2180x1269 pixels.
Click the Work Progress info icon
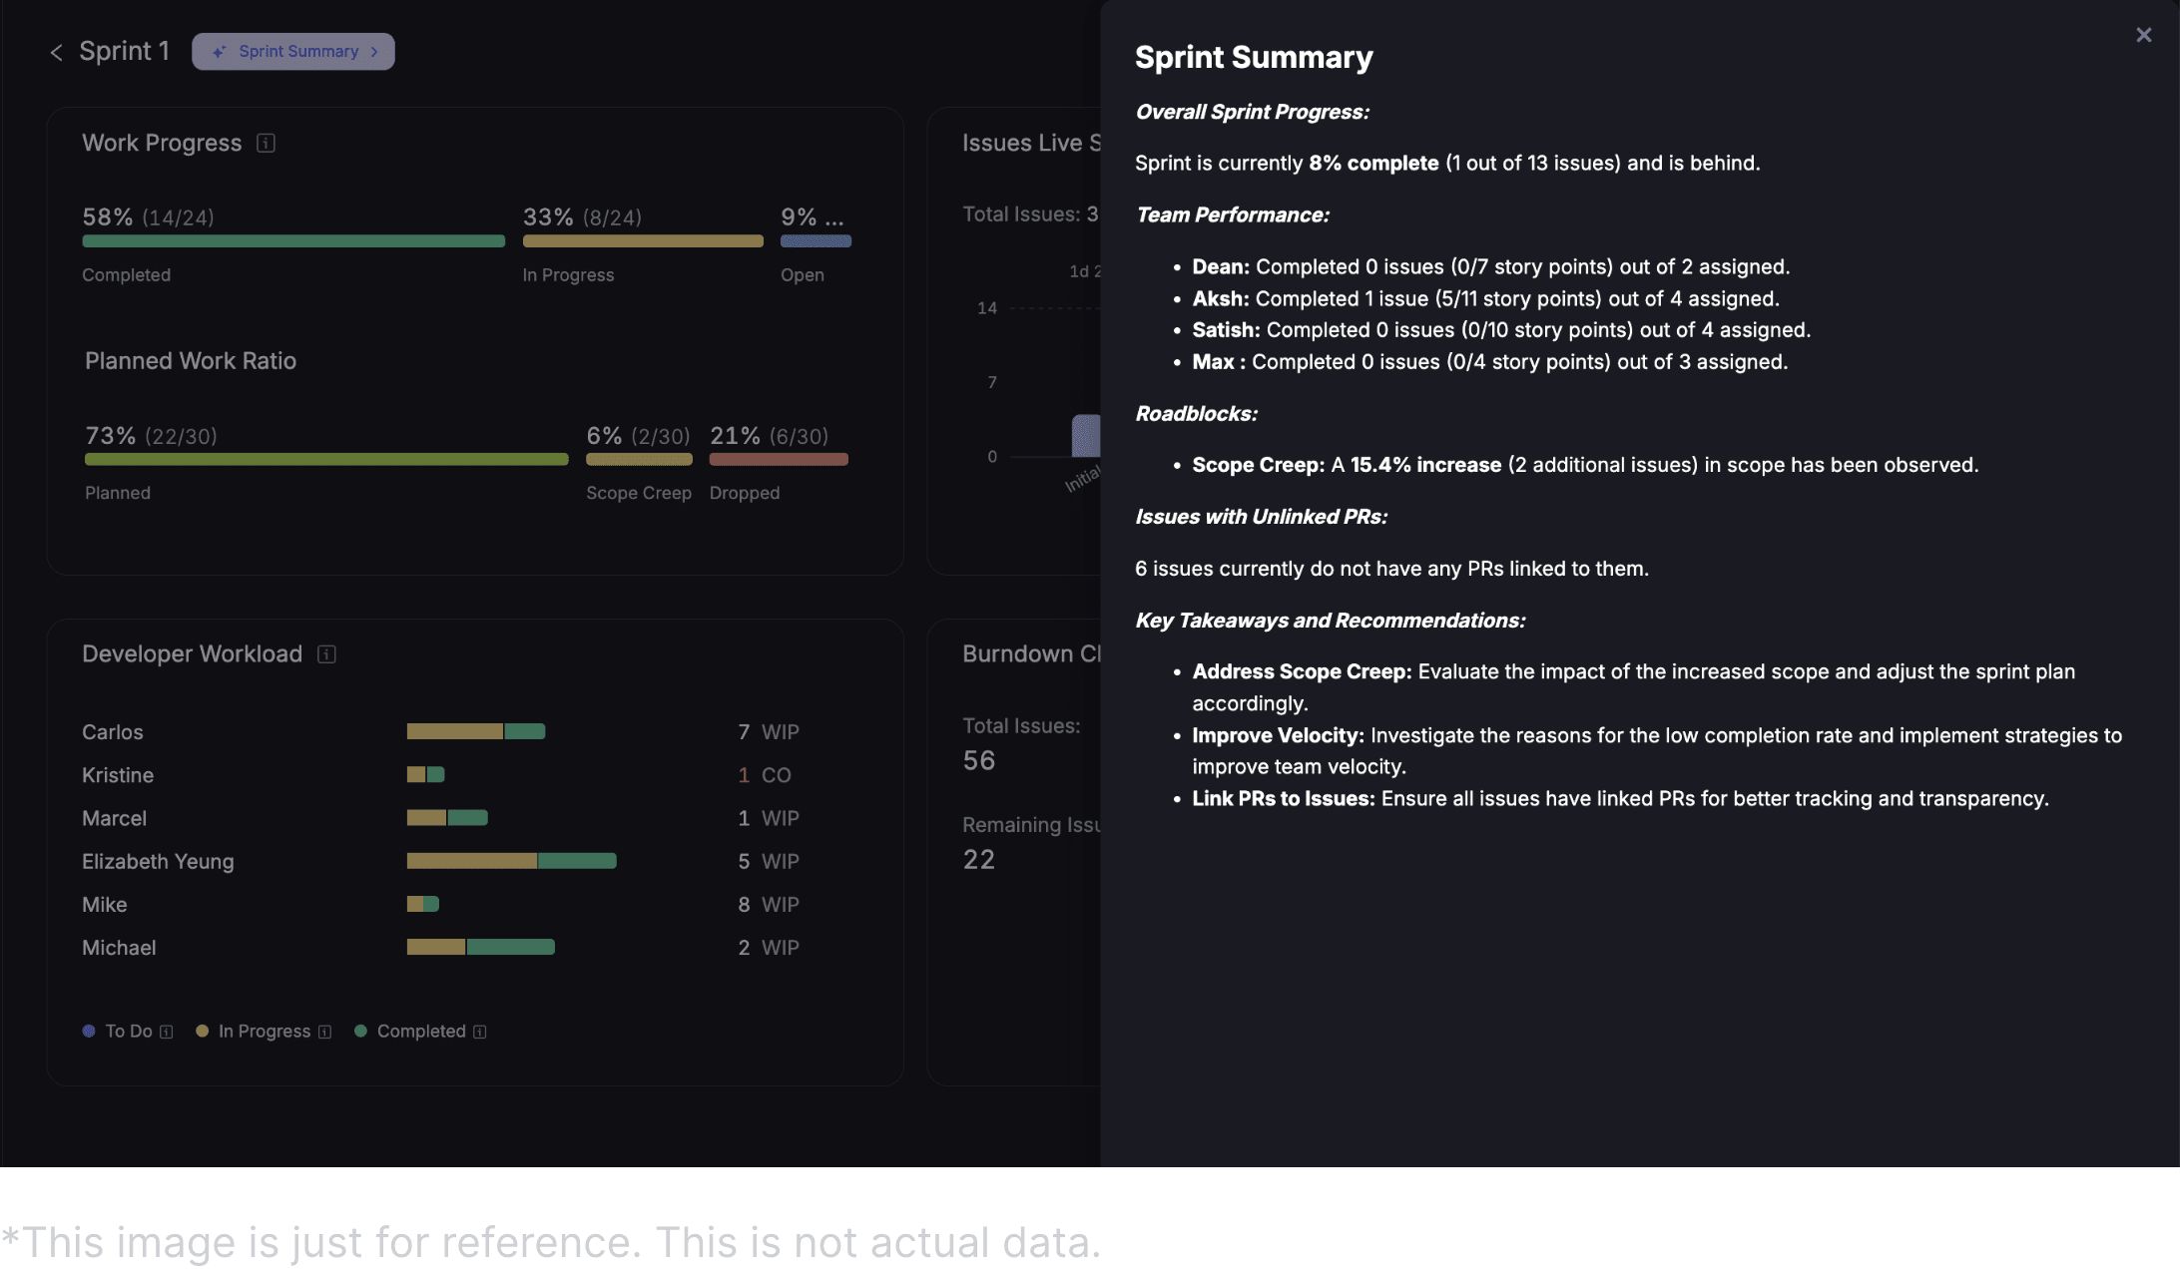tap(266, 143)
